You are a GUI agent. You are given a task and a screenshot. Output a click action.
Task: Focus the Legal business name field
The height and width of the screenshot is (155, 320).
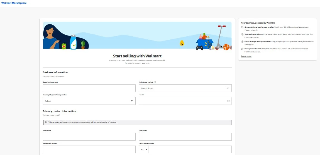pyautogui.click(x=89, y=88)
